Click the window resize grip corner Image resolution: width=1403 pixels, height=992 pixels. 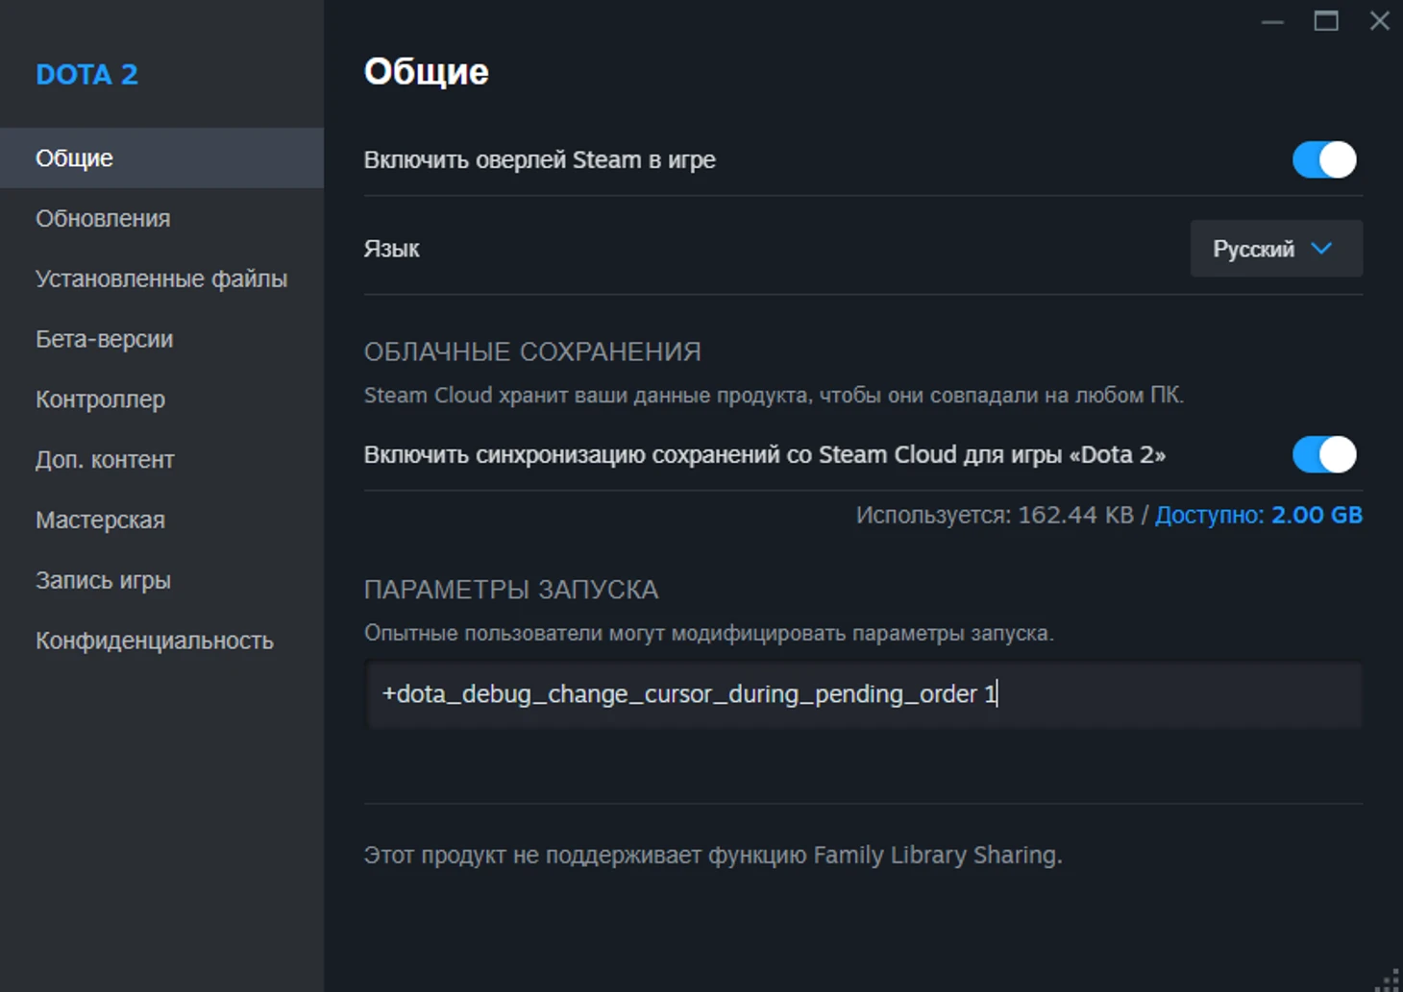pyautogui.click(x=1390, y=980)
